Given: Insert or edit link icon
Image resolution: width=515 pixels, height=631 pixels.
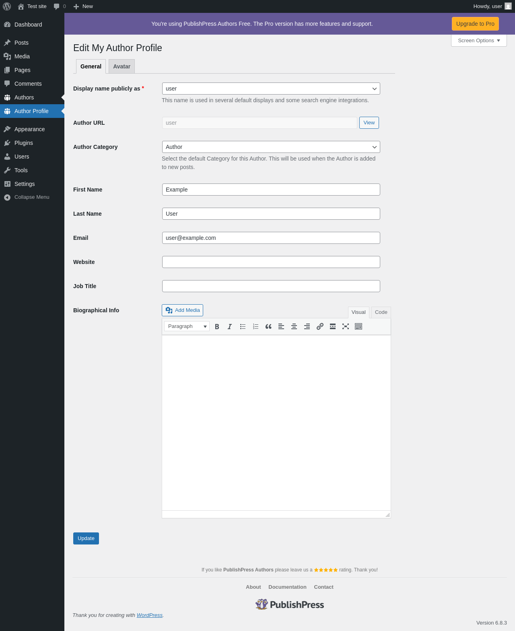Looking at the screenshot, I should click(320, 326).
